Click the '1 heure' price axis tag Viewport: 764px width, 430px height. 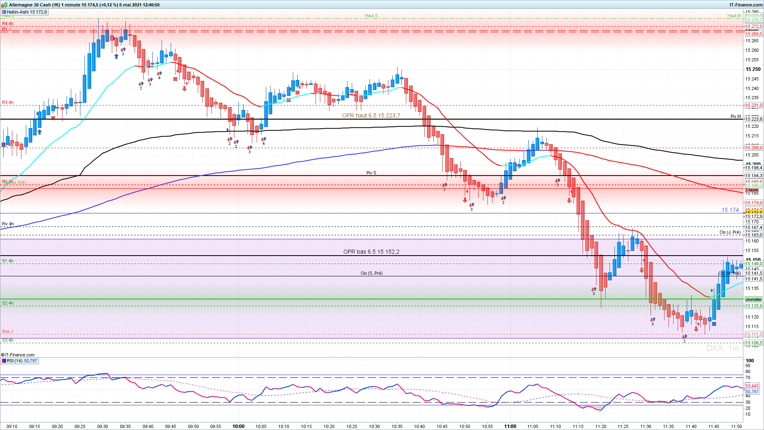coord(752,190)
